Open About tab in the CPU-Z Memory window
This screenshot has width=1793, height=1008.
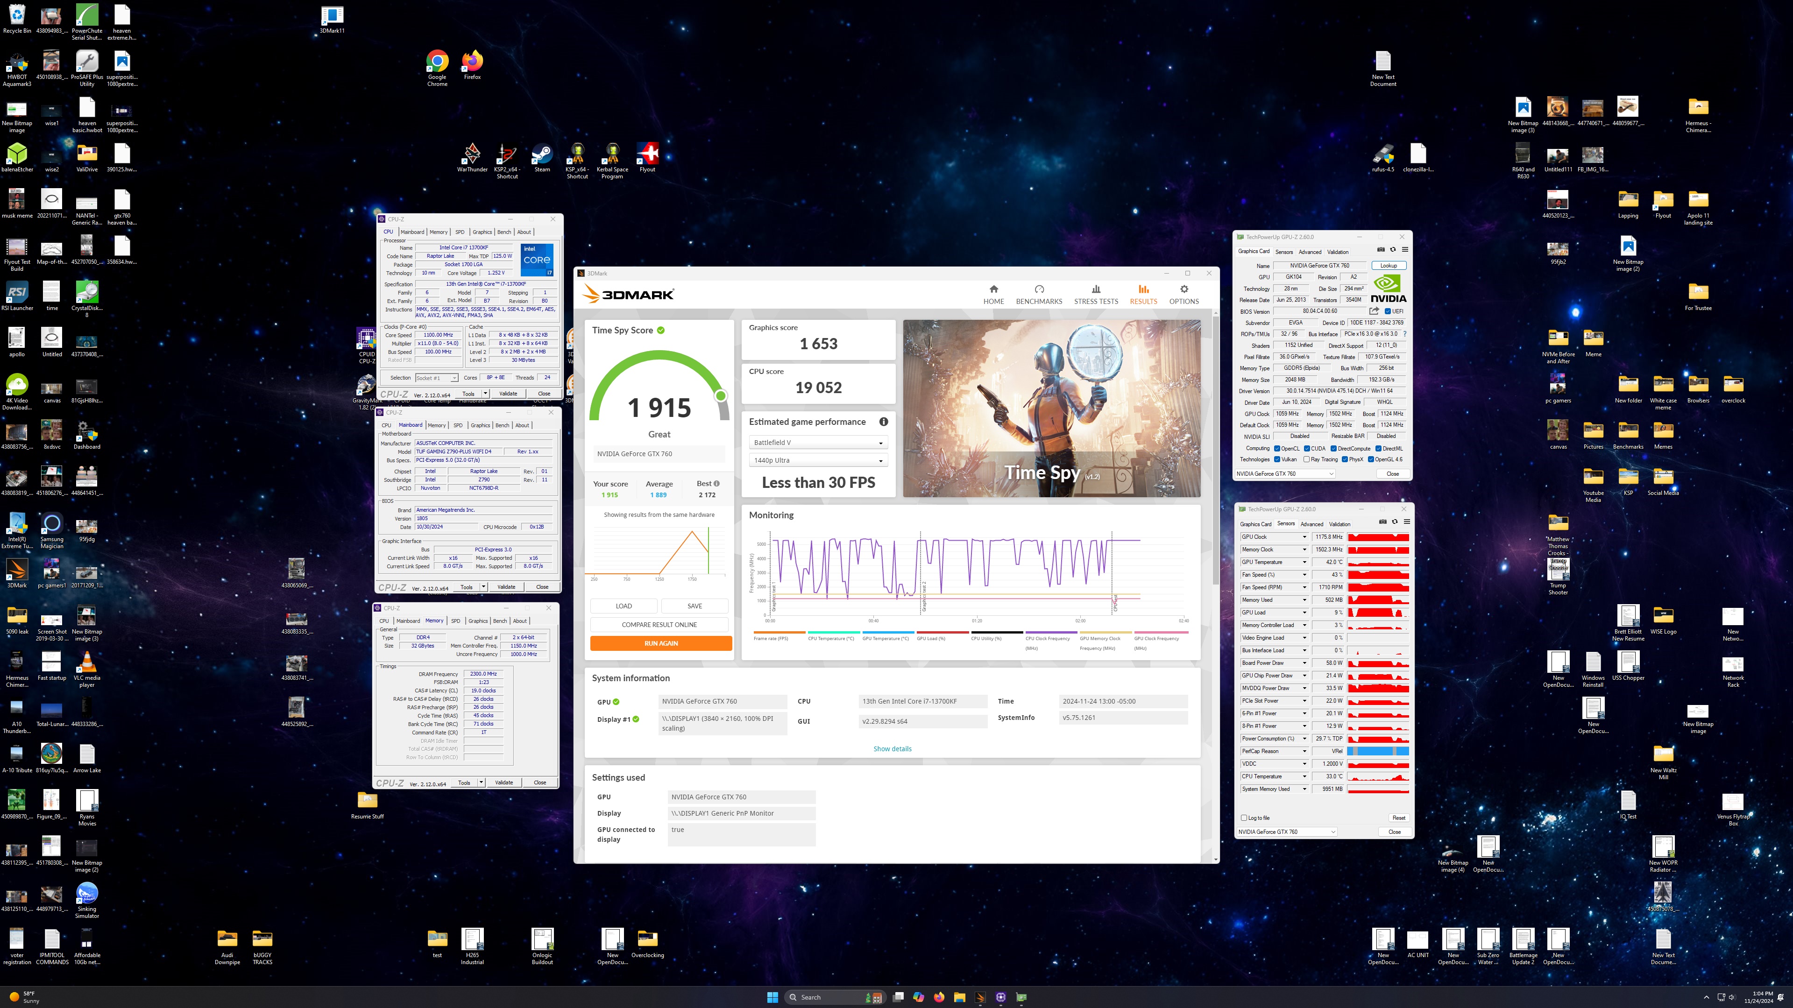pos(520,620)
